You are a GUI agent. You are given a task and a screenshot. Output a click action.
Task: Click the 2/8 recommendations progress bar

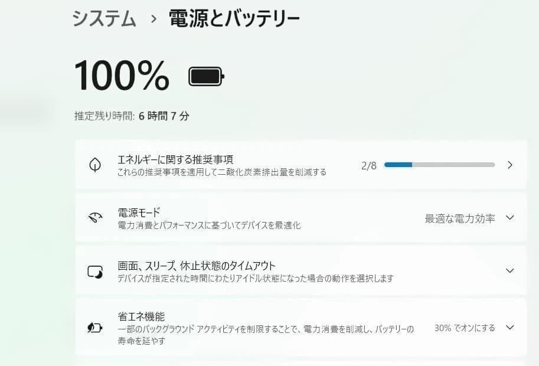pyautogui.click(x=440, y=165)
